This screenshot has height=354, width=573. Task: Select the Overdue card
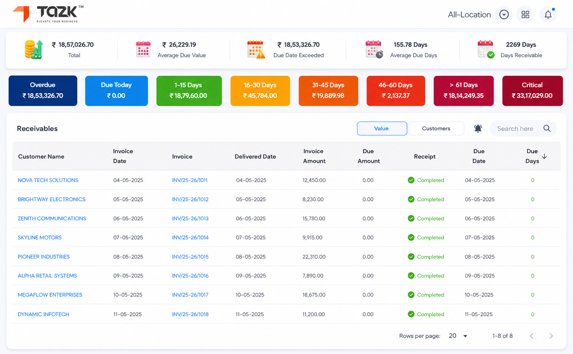(x=43, y=91)
